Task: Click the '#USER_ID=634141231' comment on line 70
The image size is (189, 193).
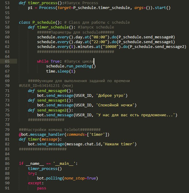Action: coord(39,86)
